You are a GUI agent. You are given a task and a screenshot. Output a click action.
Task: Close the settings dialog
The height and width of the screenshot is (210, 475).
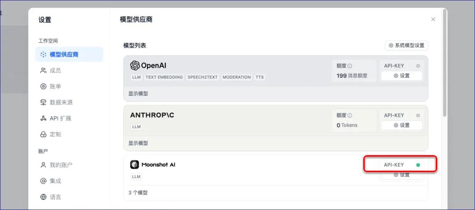(x=433, y=19)
